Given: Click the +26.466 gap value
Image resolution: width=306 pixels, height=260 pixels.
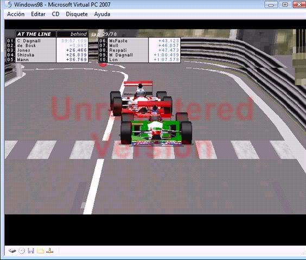Looking at the screenshot, I should pos(76,50).
